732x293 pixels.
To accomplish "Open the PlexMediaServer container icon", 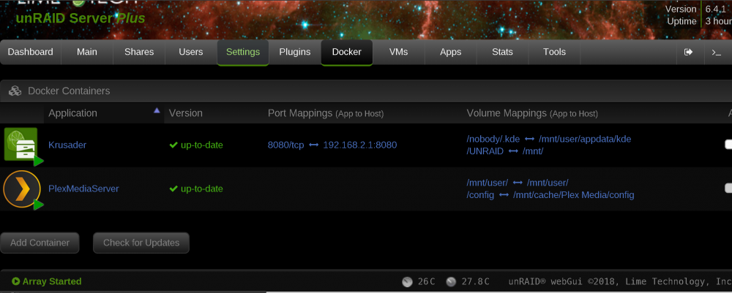I will click(21, 189).
